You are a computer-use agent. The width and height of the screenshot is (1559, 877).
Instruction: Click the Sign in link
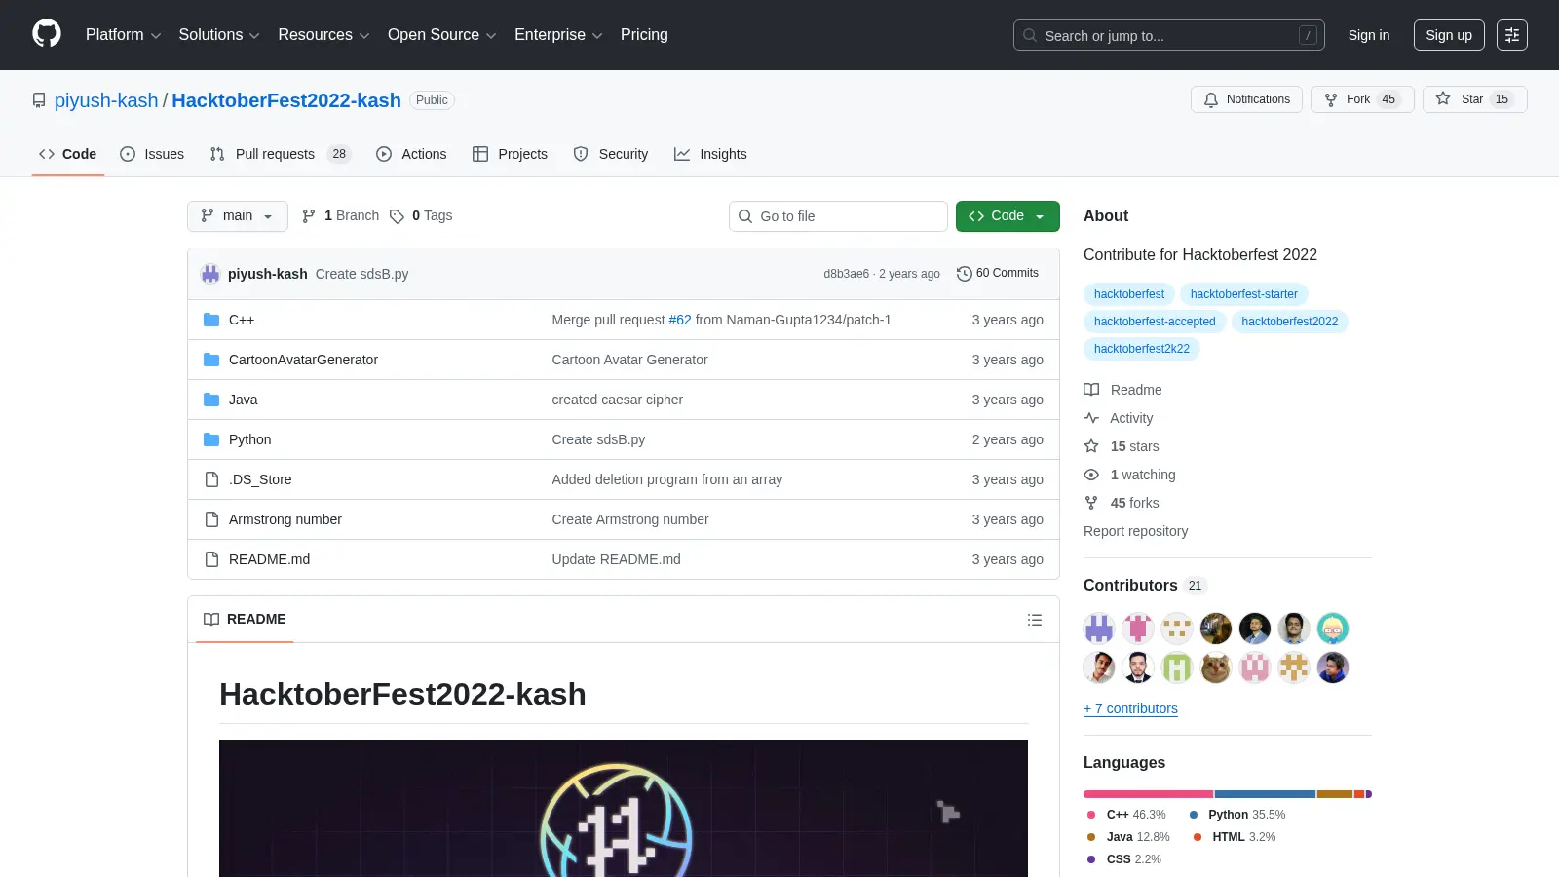coord(1369,35)
